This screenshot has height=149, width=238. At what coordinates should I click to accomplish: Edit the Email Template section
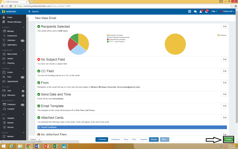(x=225, y=106)
